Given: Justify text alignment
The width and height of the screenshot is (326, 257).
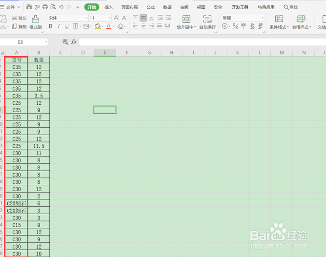Looking at the screenshot, I should 160,26.
